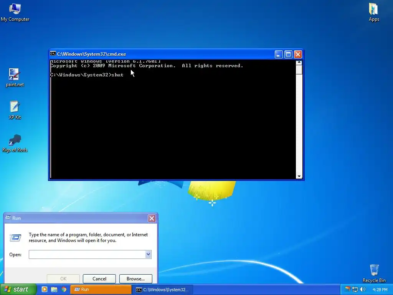Click the Run dialog description text
393x295 pixels.
(x=88, y=237)
